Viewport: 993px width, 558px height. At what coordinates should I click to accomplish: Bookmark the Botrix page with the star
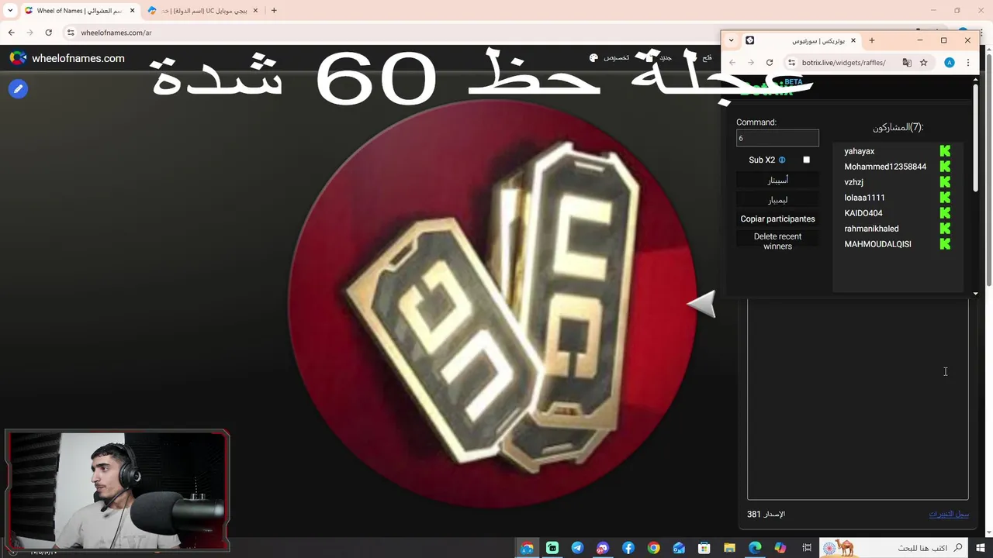[x=924, y=63]
